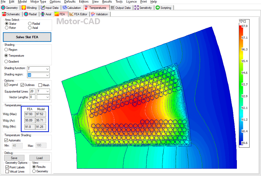The width and height of the screenshot is (261, 176).
Task: Switch to the FEA Editor tab
Action: [x=78, y=14]
